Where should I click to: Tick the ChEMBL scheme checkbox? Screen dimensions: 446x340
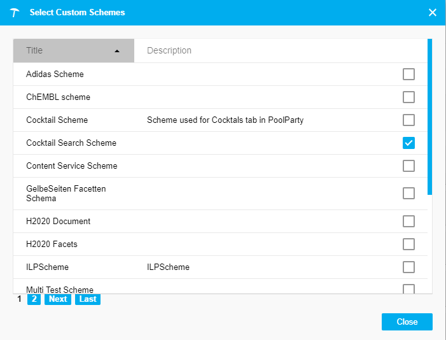click(408, 97)
